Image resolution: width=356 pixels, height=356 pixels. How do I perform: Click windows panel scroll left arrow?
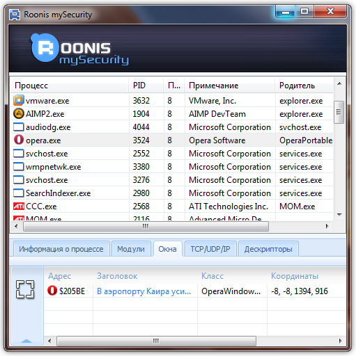[x=49, y=341]
